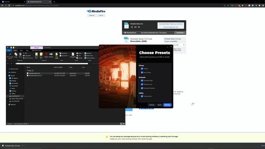Click the Copy icon in Explorer ribbon
Viewport: 265px width, 149px height.
point(16,55)
